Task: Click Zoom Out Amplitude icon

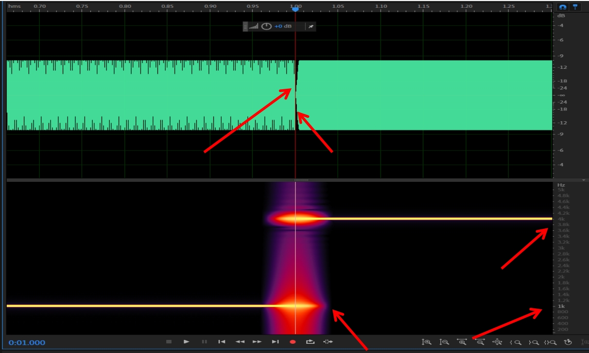Action: (444, 342)
